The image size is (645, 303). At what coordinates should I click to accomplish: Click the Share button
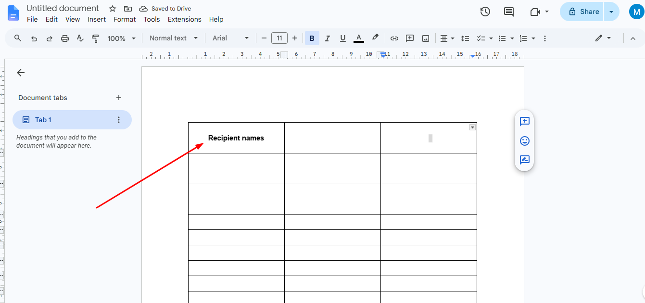click(582, 12)
